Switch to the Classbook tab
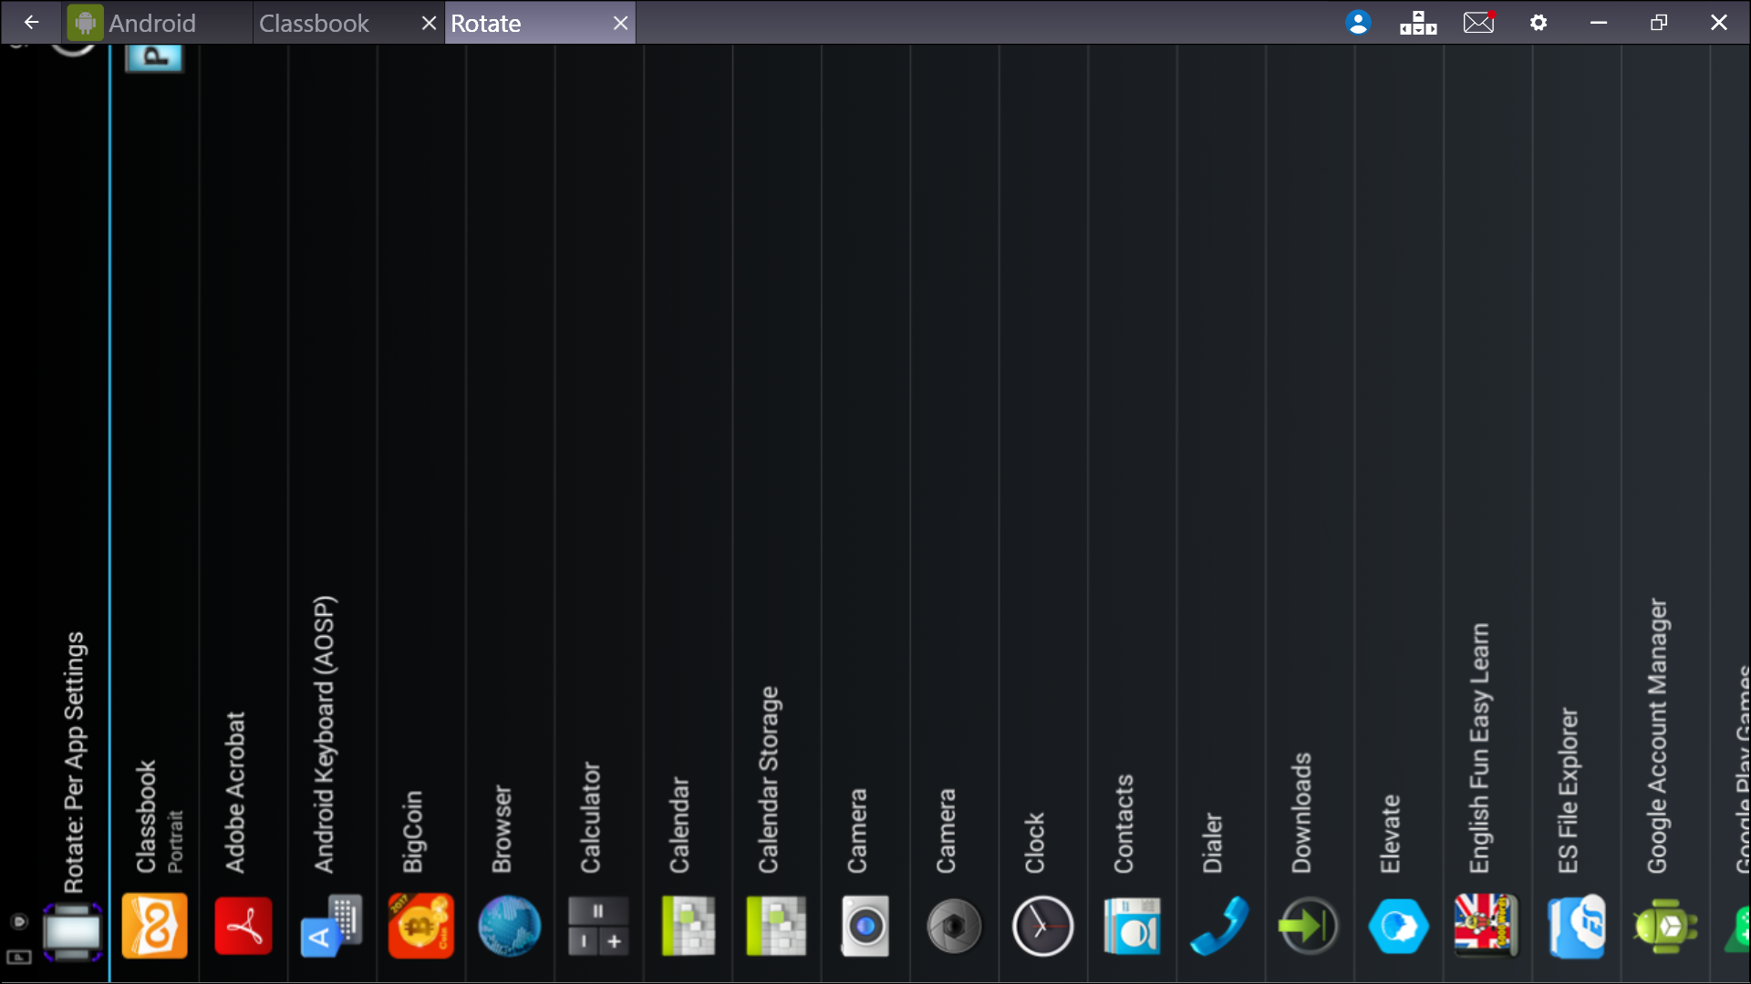Image resolution: width=1751 pixels, height=984 pixels. click(x=315, y=23)
